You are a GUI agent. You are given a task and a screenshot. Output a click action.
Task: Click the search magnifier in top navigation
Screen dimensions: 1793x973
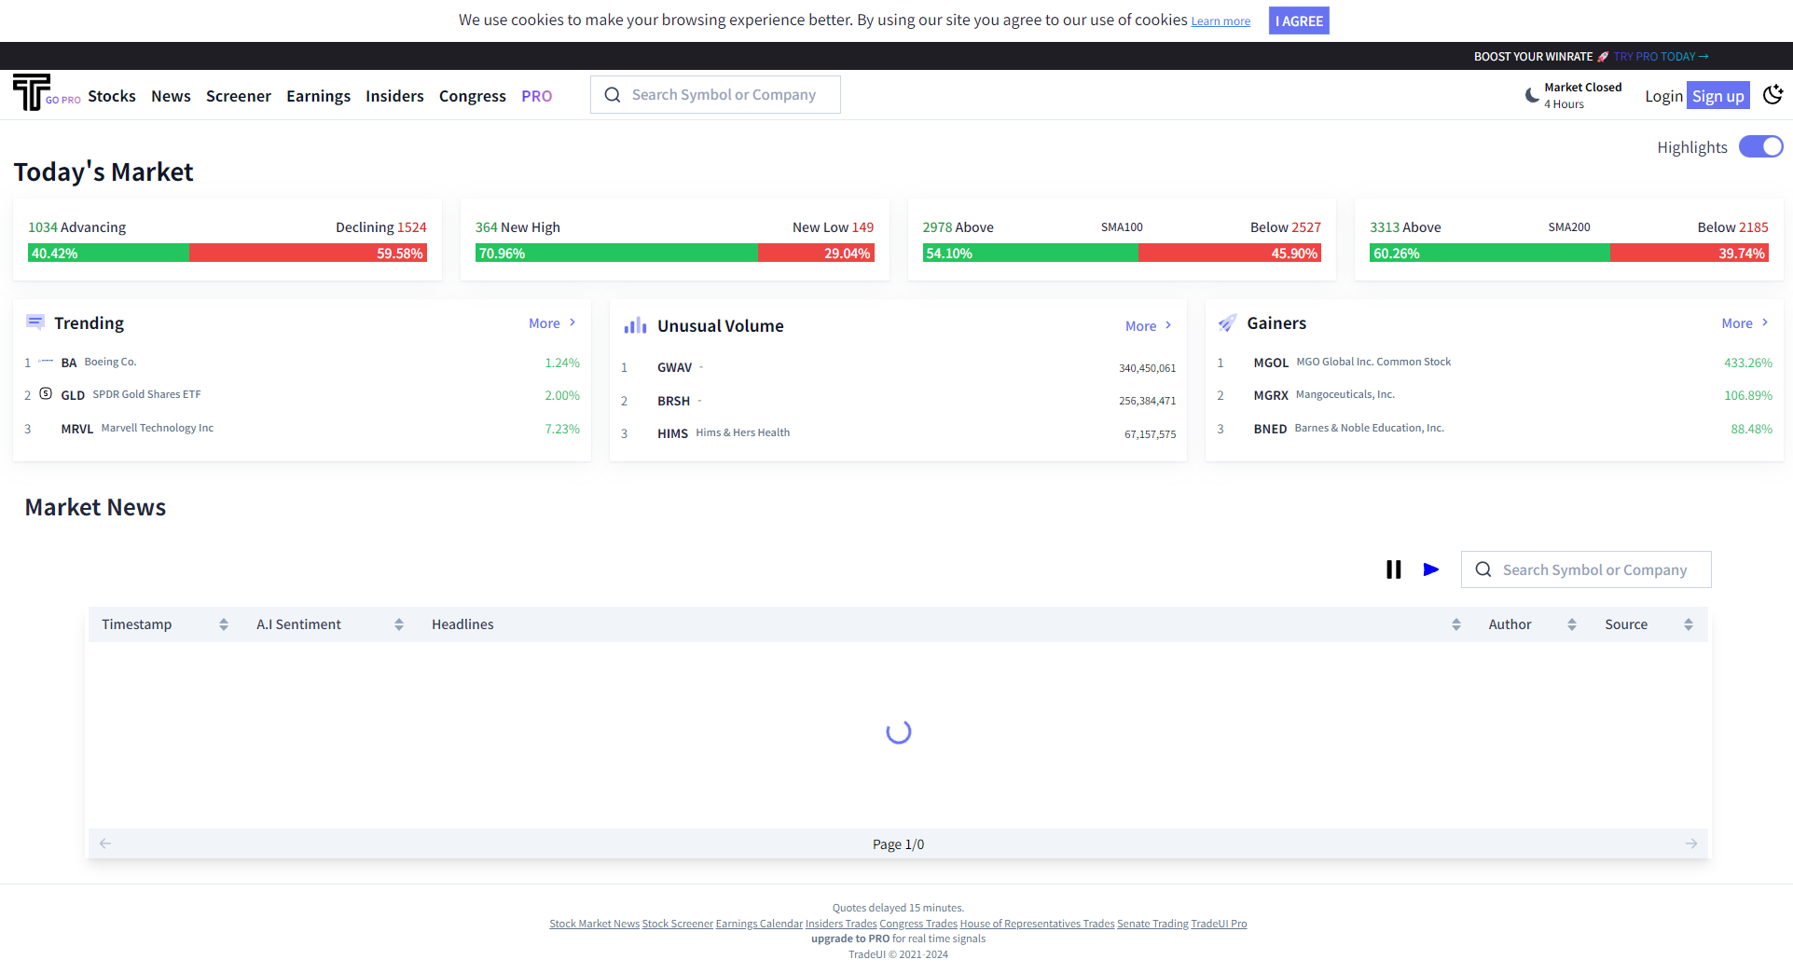point(613,94)
